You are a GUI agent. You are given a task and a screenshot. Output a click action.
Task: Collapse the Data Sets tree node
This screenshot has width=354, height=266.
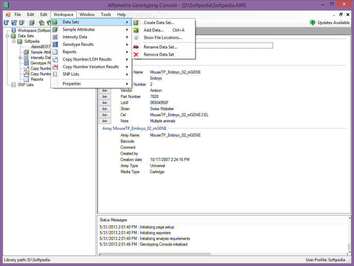click(x=7, y=36)
